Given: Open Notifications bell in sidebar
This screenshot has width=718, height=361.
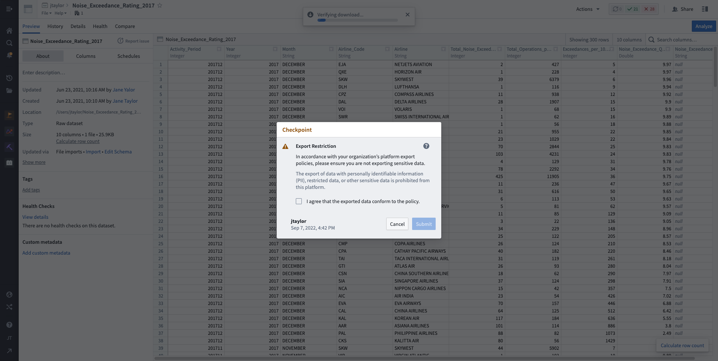Looking at the screenshot, I should [9, 55].
